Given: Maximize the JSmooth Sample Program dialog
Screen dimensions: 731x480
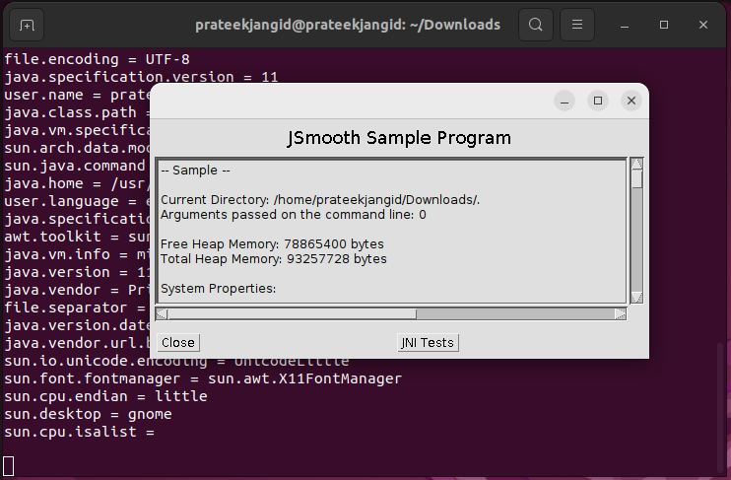Looking at the screenshot, I should coord(598,101).
